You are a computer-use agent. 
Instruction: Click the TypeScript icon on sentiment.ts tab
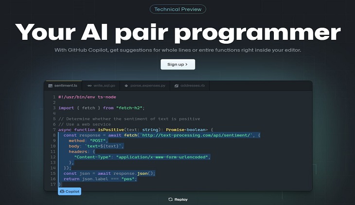tap(50, 86)
